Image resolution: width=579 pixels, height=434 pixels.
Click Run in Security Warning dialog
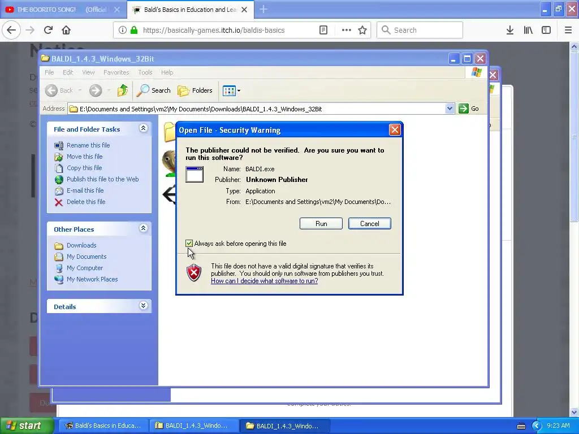tap(321, 224)
